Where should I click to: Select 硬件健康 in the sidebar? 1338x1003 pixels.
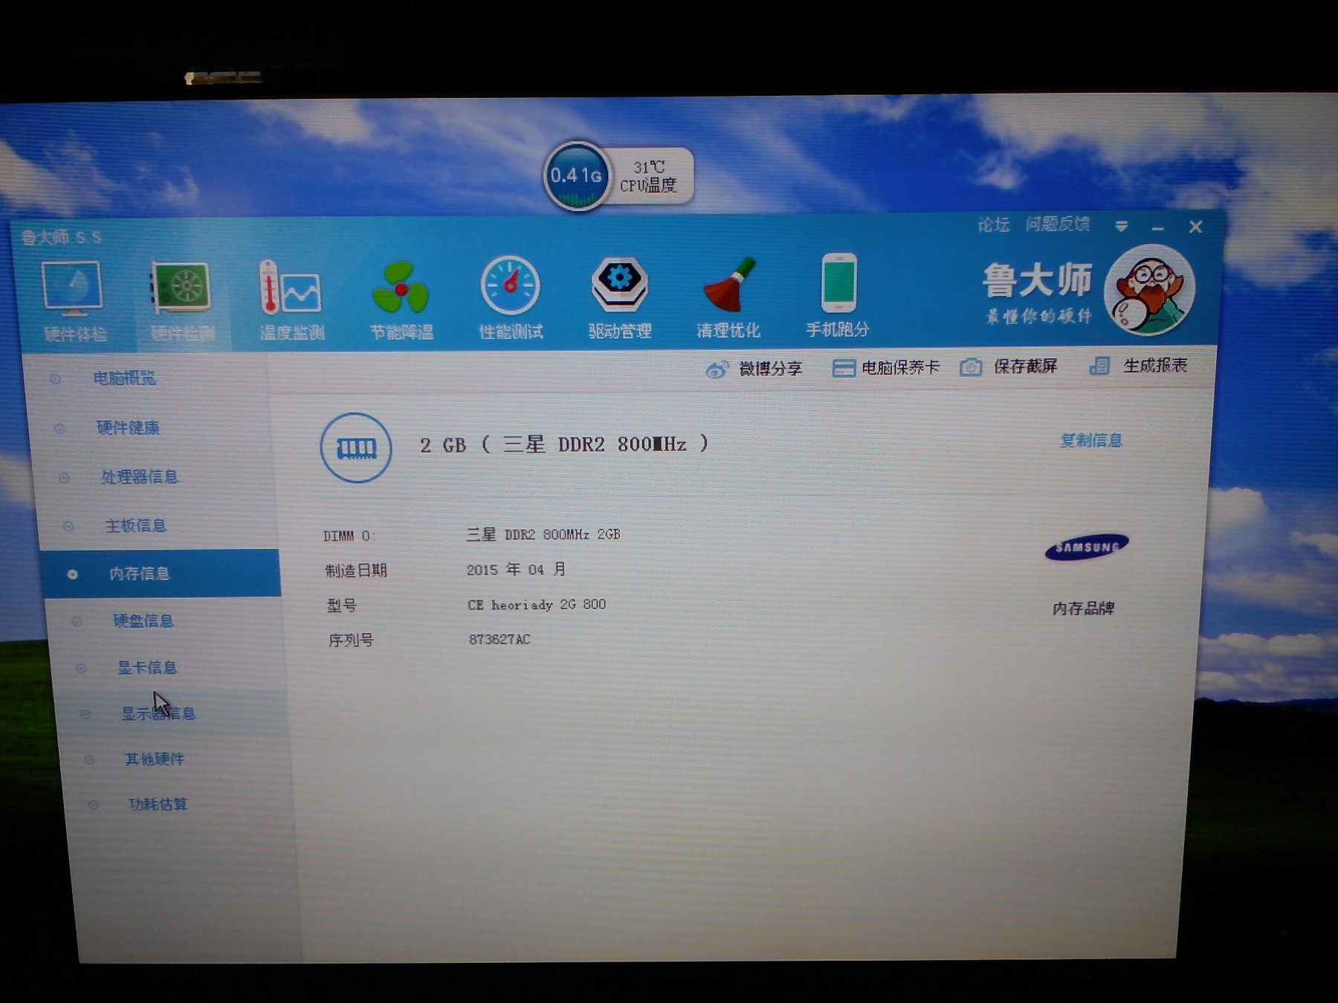click(128, 428)
